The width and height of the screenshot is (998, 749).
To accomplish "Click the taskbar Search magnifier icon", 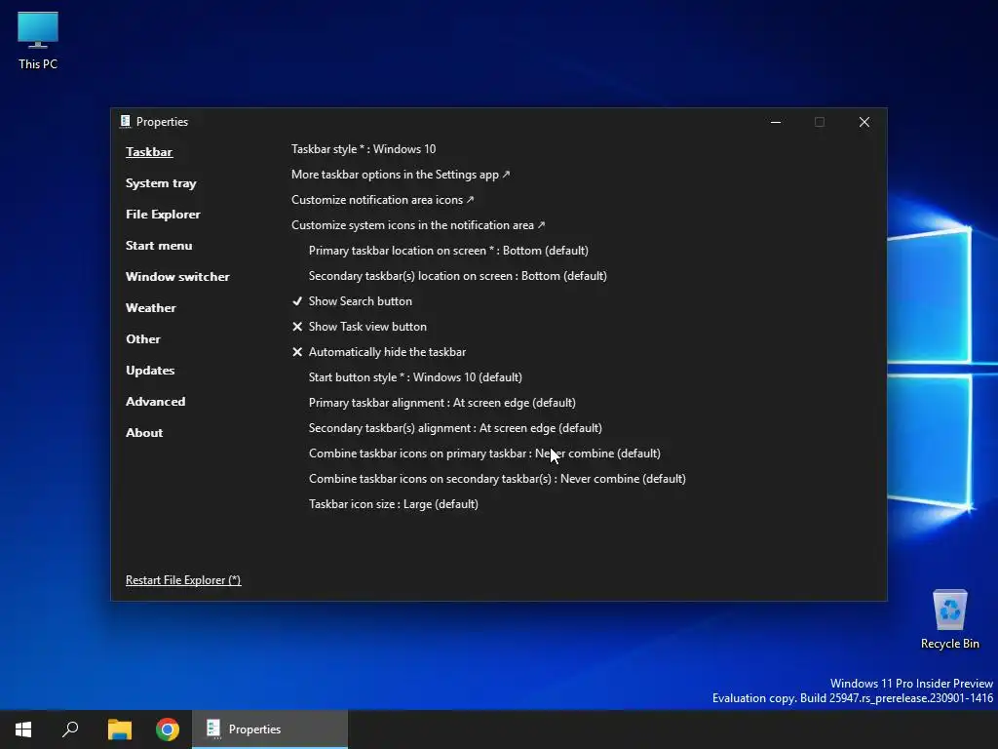I will click(70, 729).
